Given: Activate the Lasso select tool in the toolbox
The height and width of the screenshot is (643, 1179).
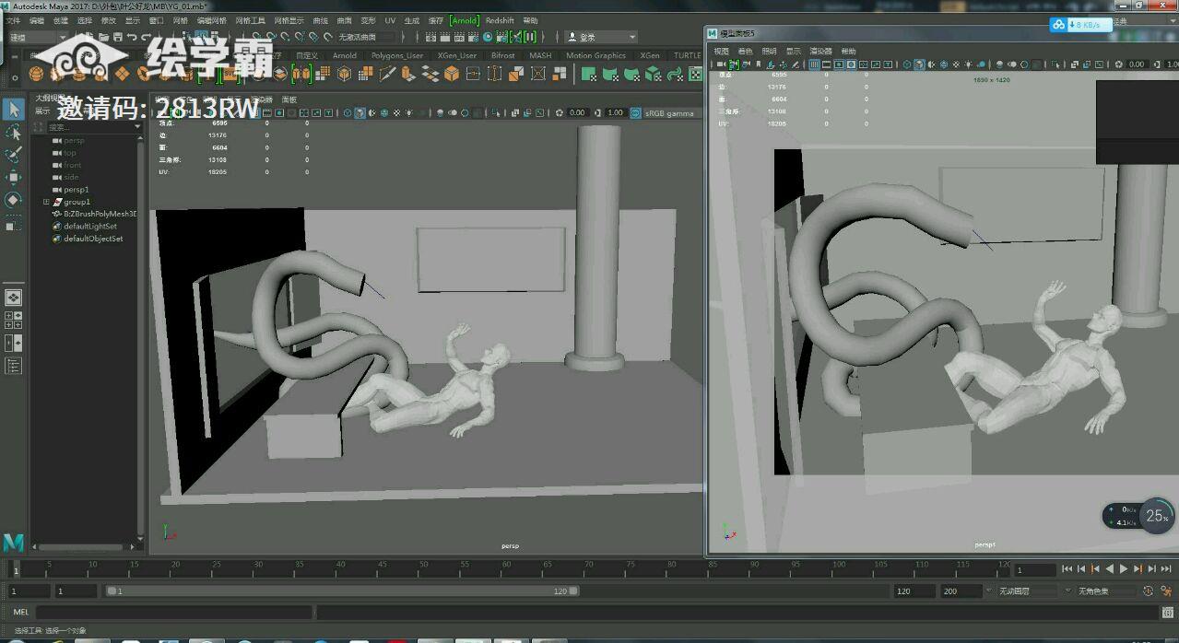Looking at the screenshot, I should pyautogui.click(x=13, y=133).
